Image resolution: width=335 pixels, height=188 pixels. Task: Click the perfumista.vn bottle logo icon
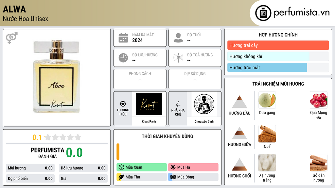[x=263, y=13]
